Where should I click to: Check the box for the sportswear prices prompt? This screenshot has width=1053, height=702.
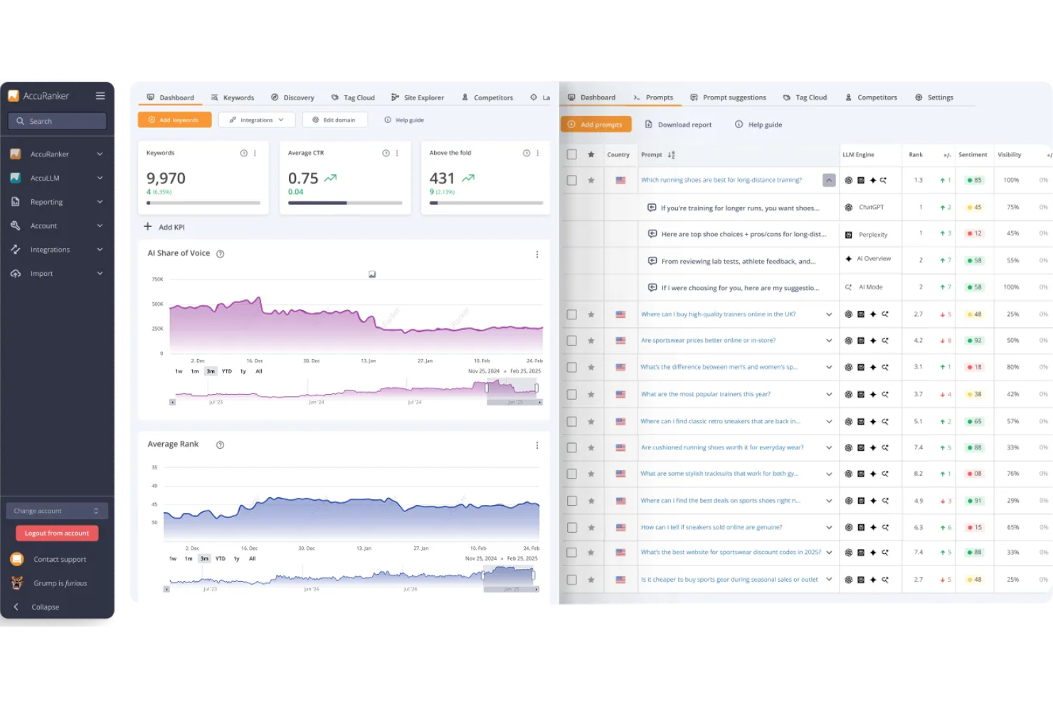coord(571,340)
